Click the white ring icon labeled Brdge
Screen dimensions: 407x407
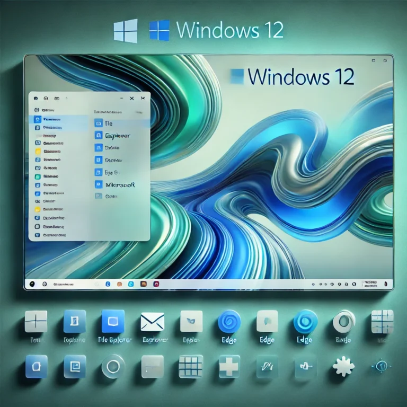click(x=344, y=322)
